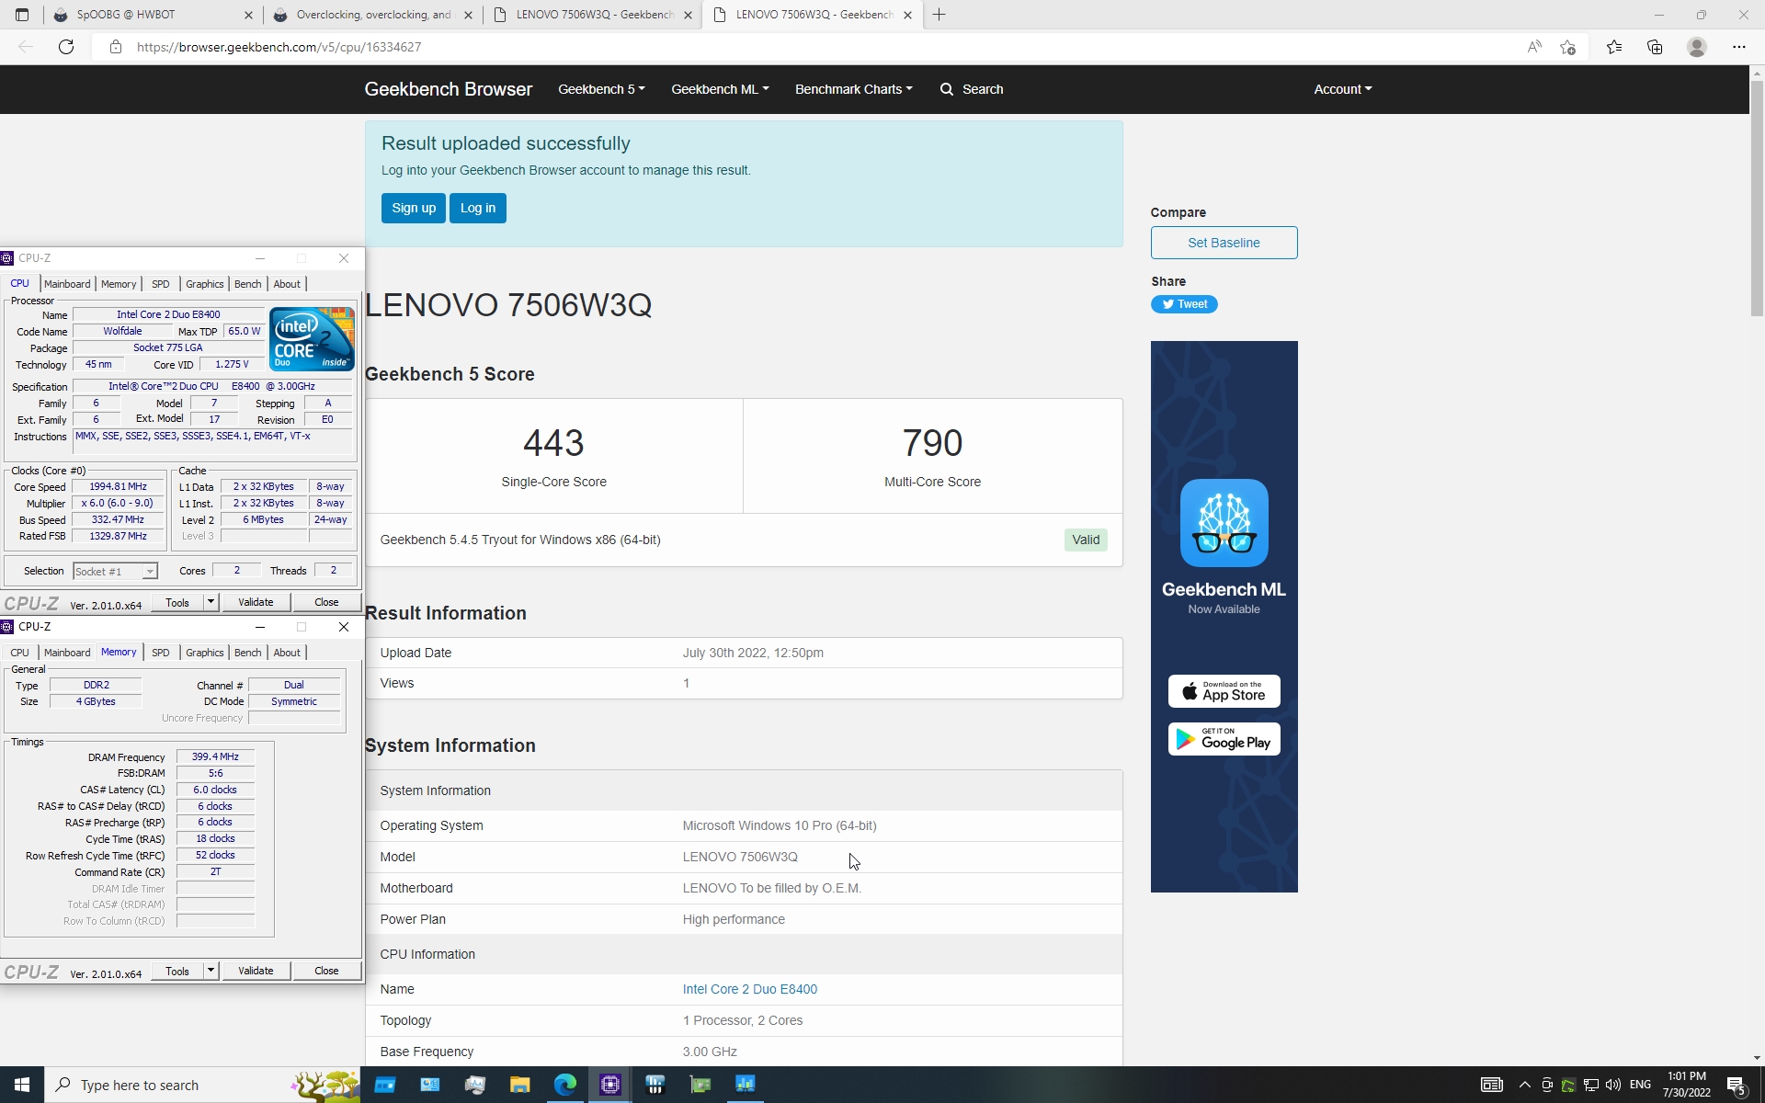
Task: Click the taskbar clock showing 1:01 PM
Action: [x=1686, y=1085]
